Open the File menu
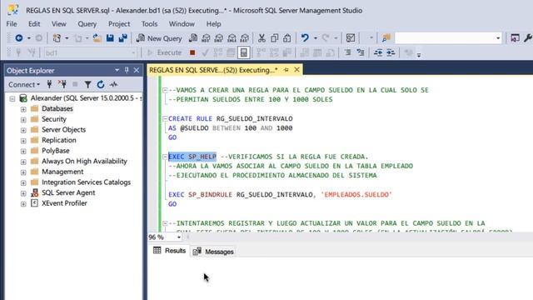This screenshot has width=533, height=300. [x=12, y=24]
